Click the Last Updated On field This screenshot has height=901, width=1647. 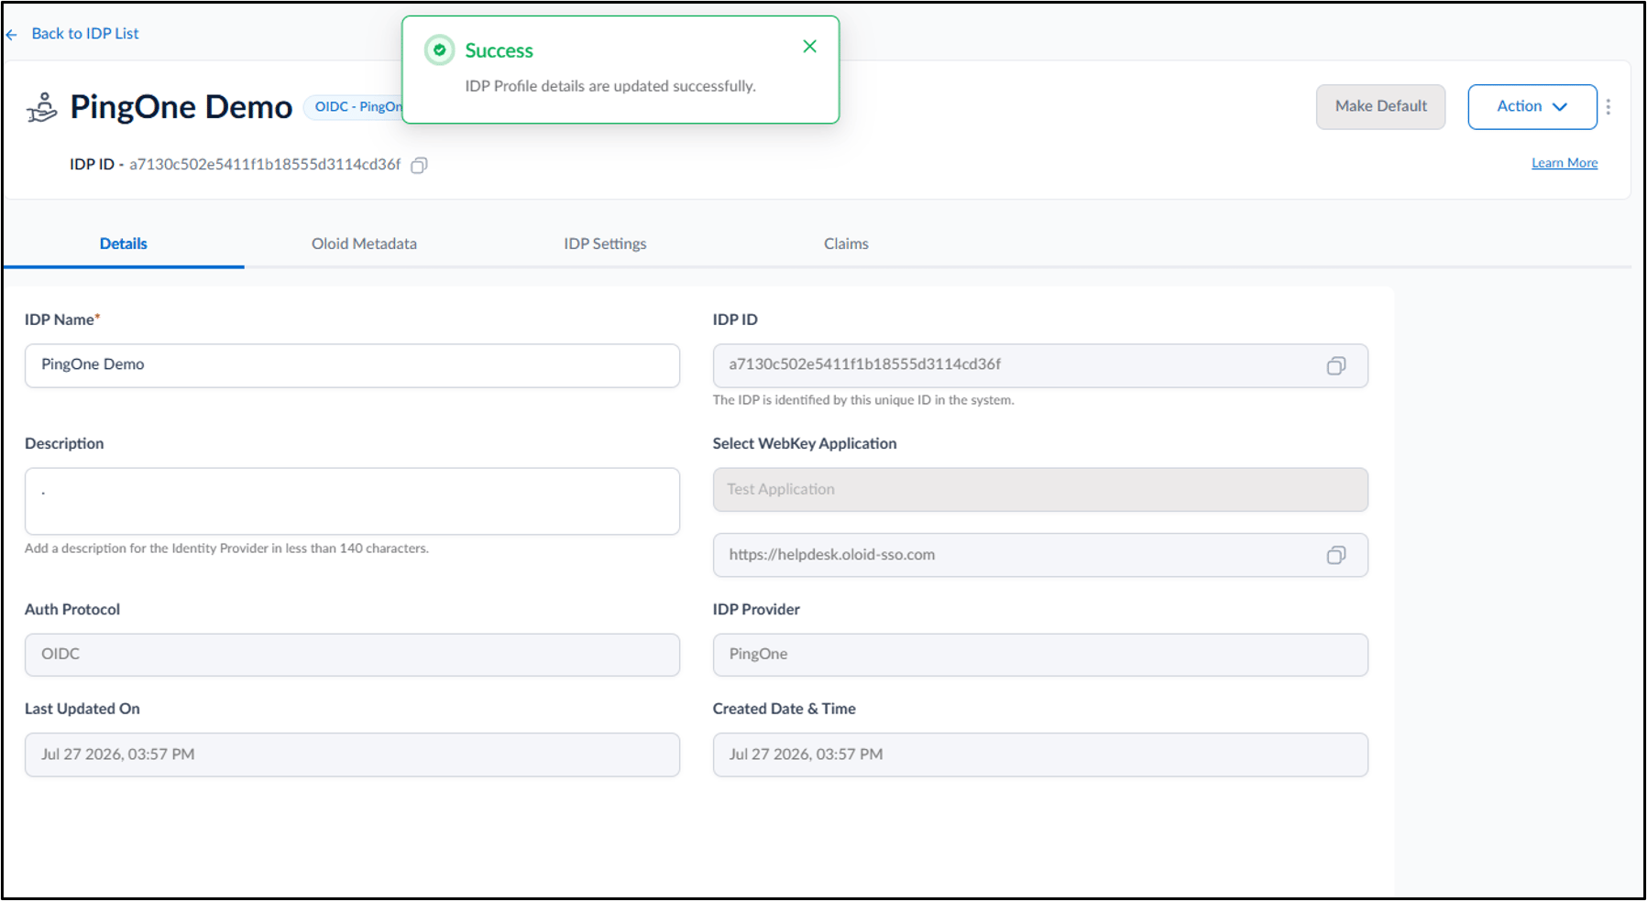(x=352, y=754)
